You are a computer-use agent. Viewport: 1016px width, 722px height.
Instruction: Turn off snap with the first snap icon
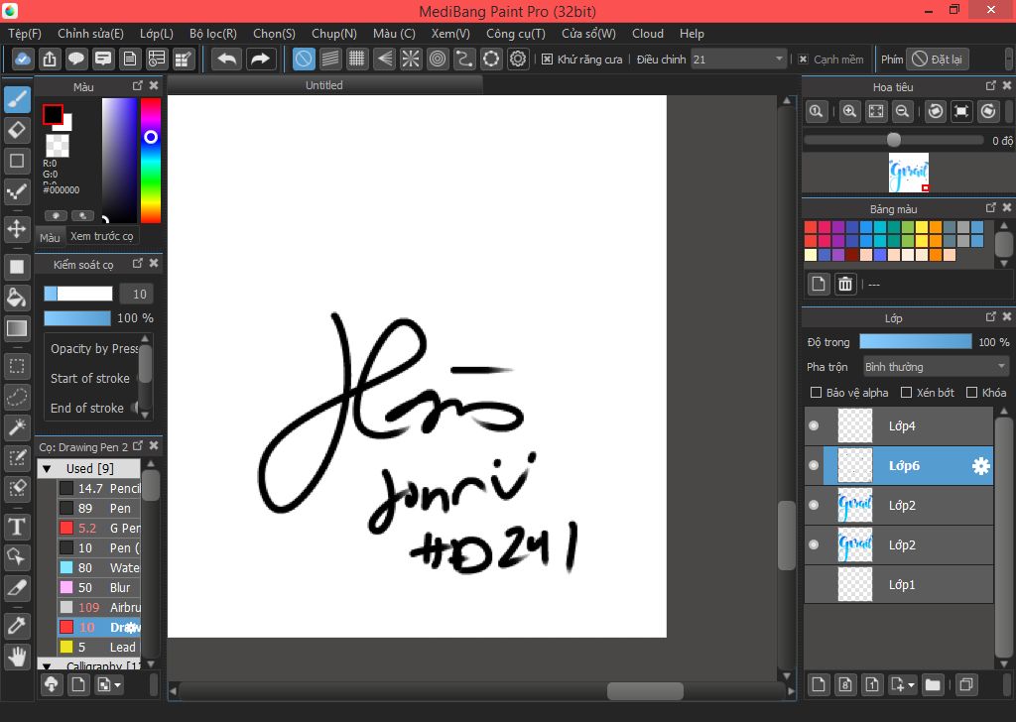click(x=304, y=59)
